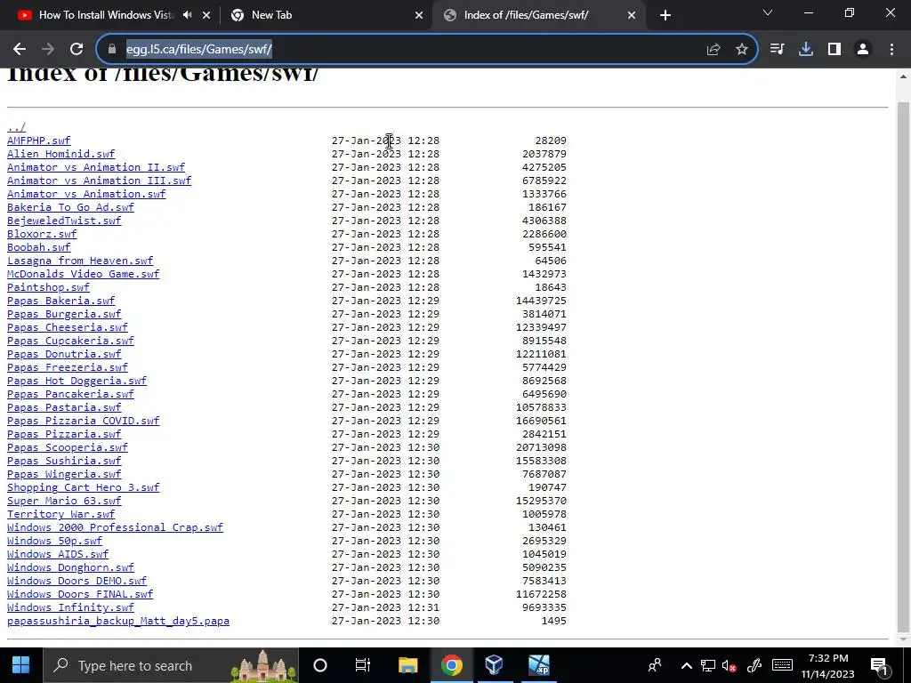The image size is (911, 683).
Task: Open Lasagna from Heaven.swf link
Action: (x=80, y=261)
